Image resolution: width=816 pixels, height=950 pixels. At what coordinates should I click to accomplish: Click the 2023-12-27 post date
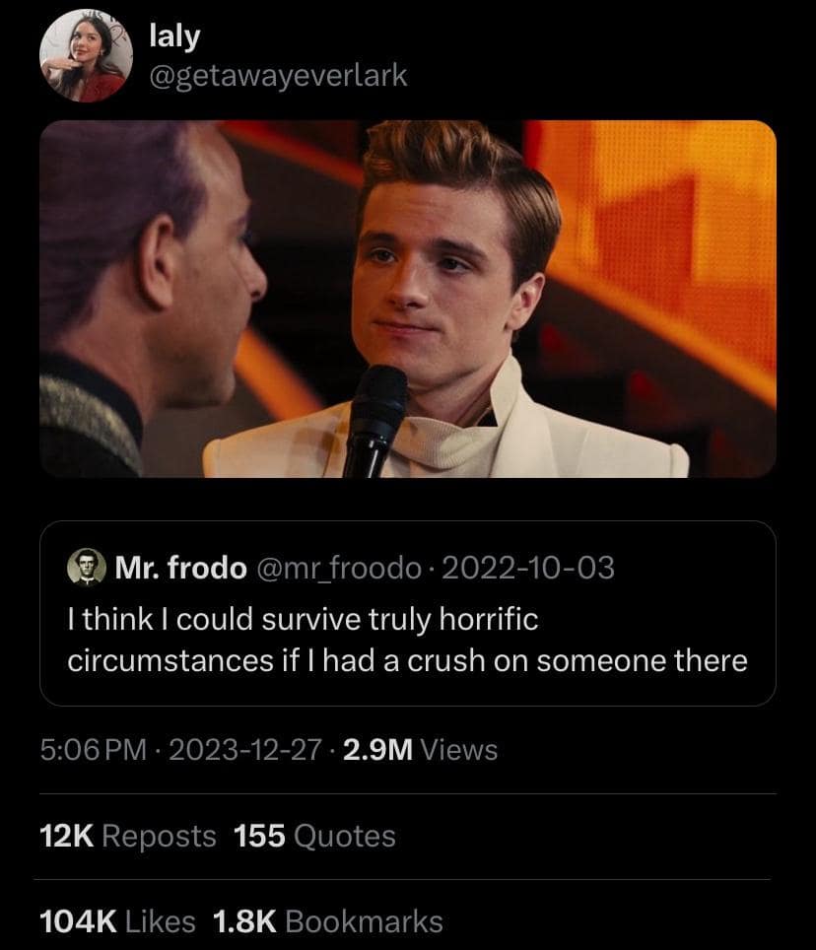[245, 750]
